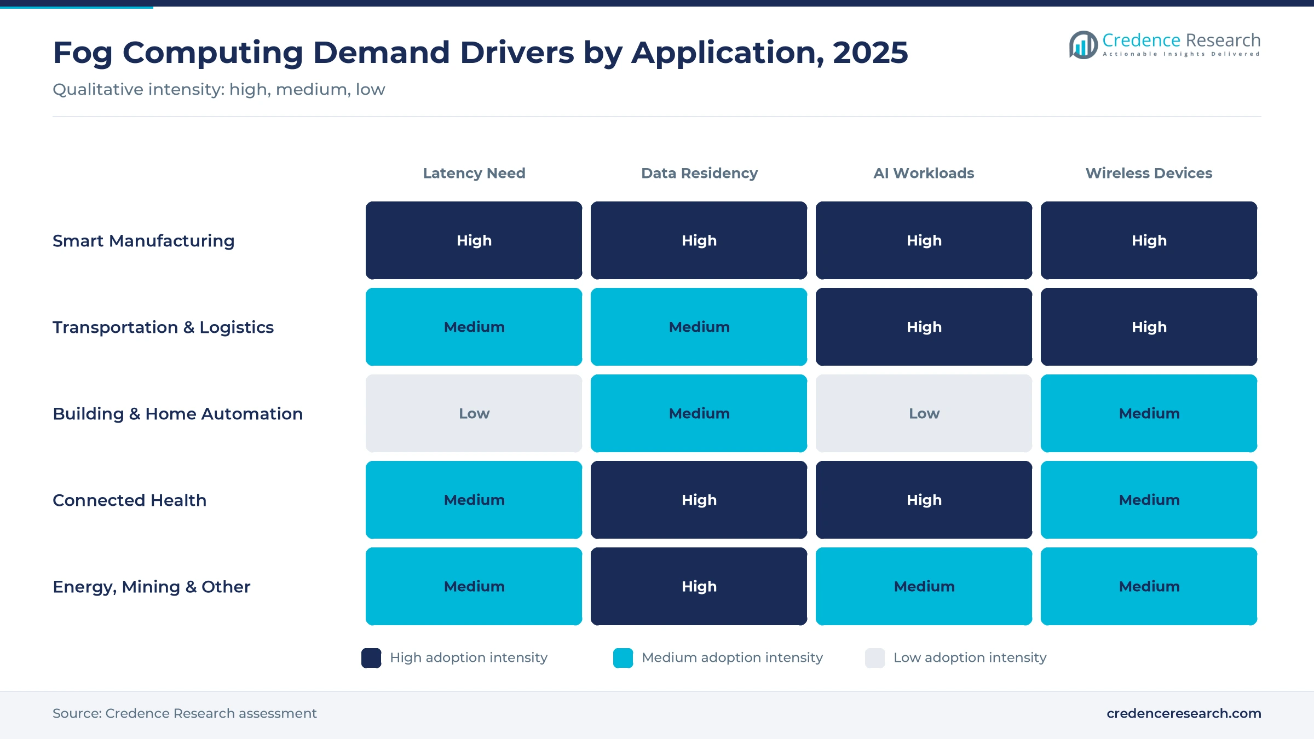The height and width of the screenshot is (739, 1314).
Task: Select the AI Workloads column header
Action: coord(924,173)
